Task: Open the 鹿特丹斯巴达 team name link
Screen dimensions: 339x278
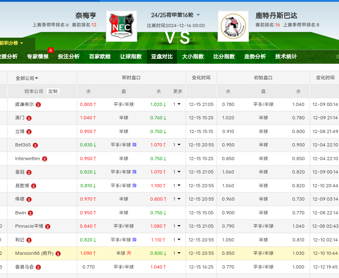Action: 277,15
